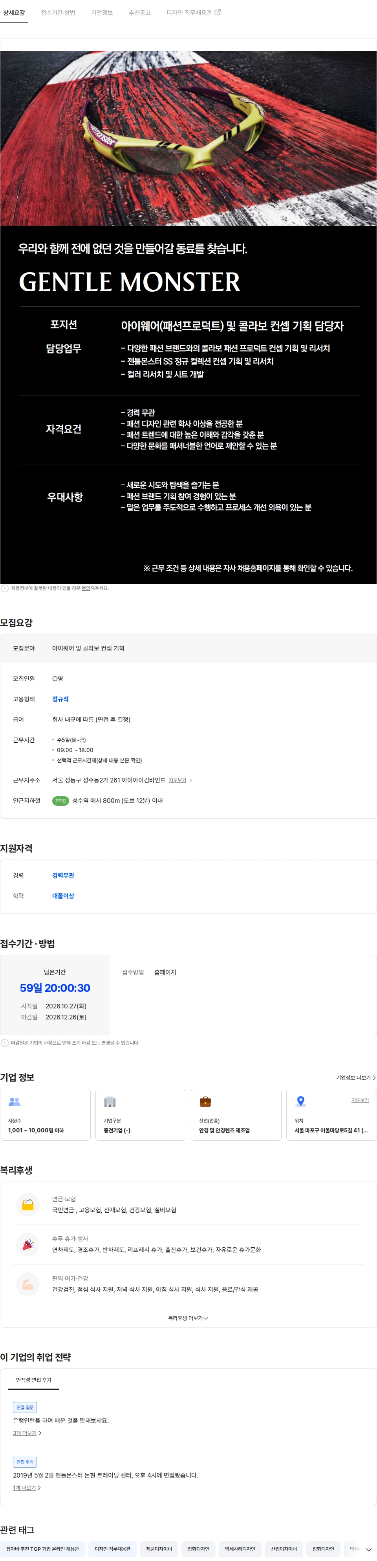Open the 기업정보 tab
Image resolution: width=377 pixels, height=1561 pixels.
coord(102,12)
